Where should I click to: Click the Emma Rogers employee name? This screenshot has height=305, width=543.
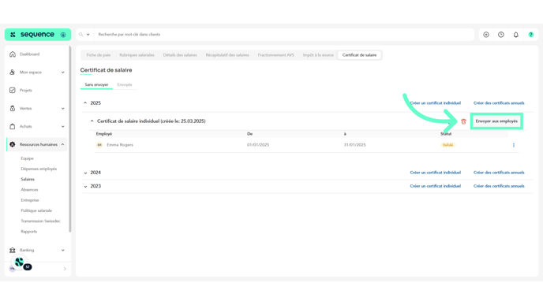coord(120,145)
